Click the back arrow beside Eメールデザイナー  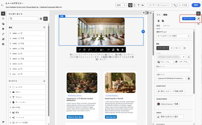pos(2,5)
